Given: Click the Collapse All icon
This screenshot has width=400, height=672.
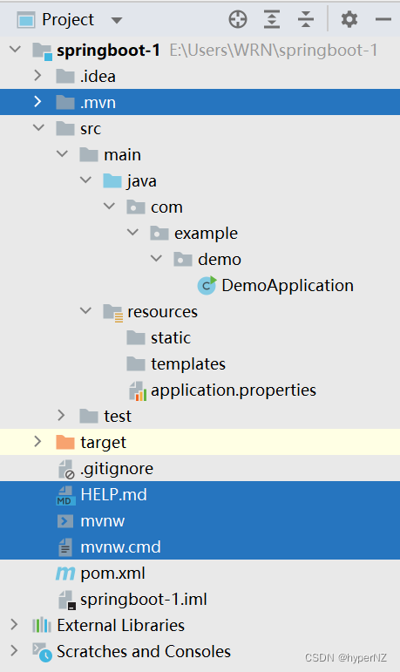Looking at the screenshot, I should [306, 19].
